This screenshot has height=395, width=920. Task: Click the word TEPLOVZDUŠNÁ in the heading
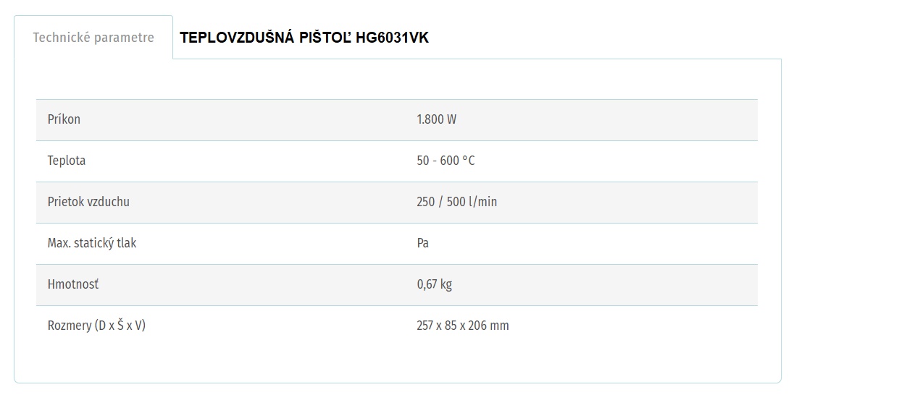point(237,38)
